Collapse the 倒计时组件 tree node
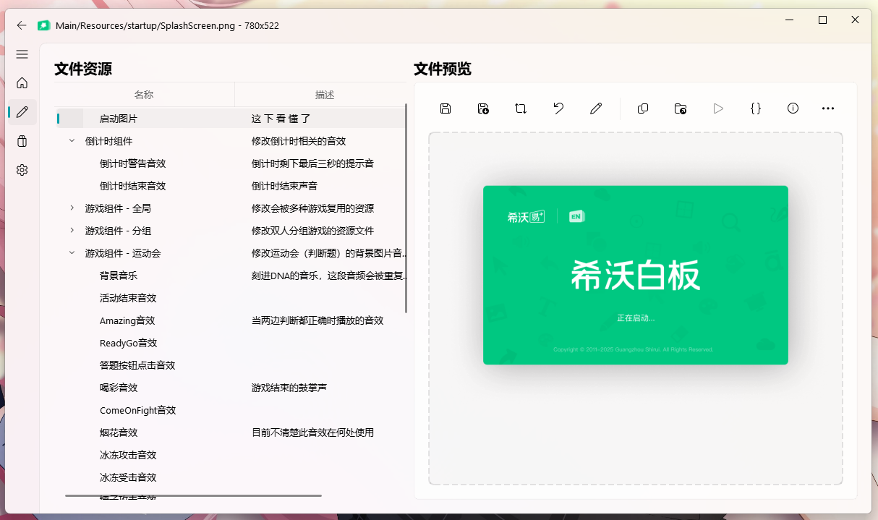Screen dimensions: 878x520 (72, 141)
